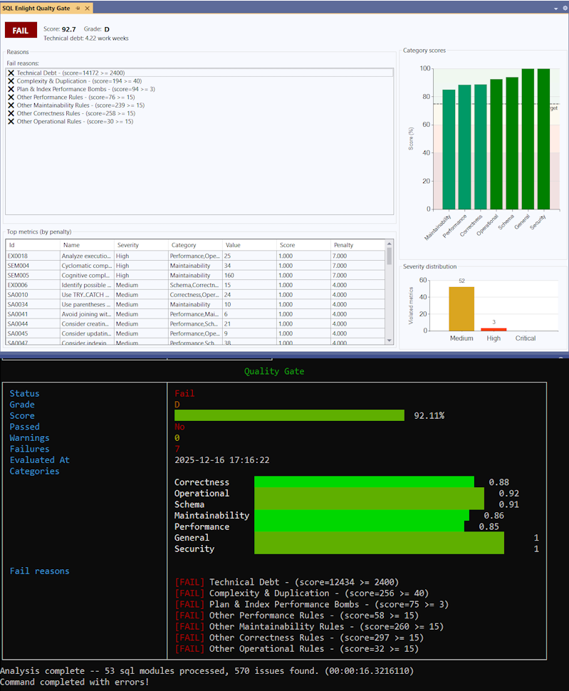Viewport: 569px width, 691px height.
Task: Open the document list dropdown arrow
Action: tap(555, 9)
